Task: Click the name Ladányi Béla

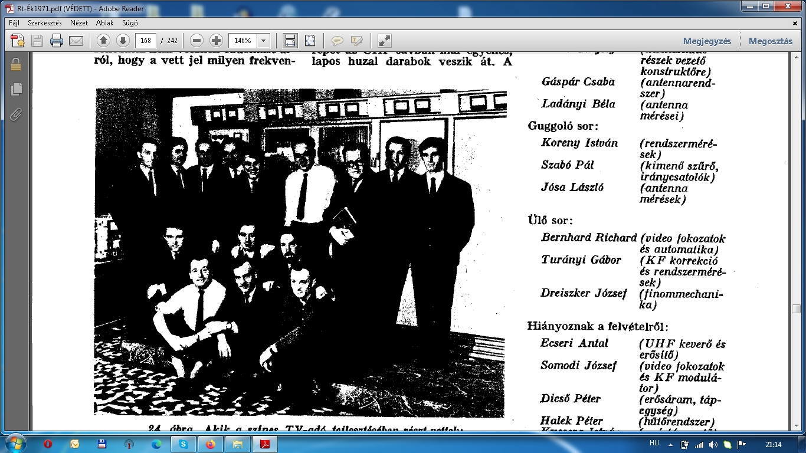Action: point(578,104)
